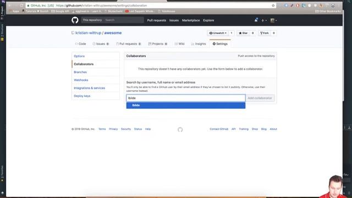Open the notifications bell icon
Viewport: 352px width, 198px height.
(256, 20)
